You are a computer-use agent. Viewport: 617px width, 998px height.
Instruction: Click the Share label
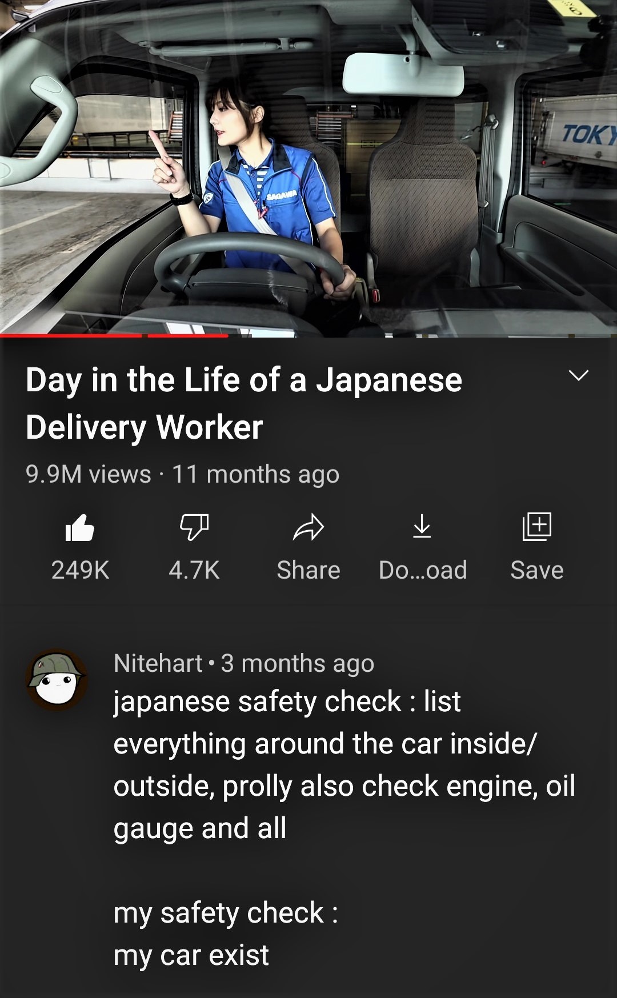coord(308,570)
